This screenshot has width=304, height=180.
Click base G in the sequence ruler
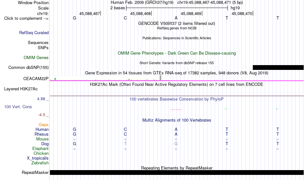click(75, 18)
